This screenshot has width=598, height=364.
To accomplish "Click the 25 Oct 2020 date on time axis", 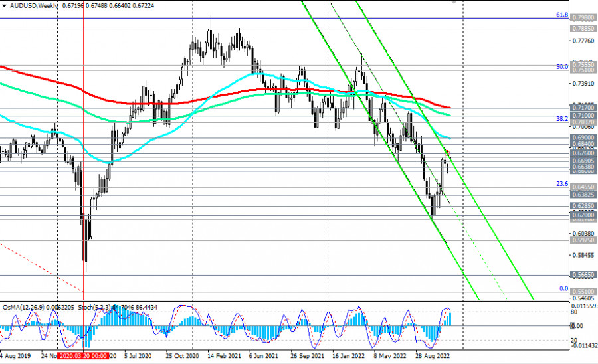I will click(x=184, y=356).
